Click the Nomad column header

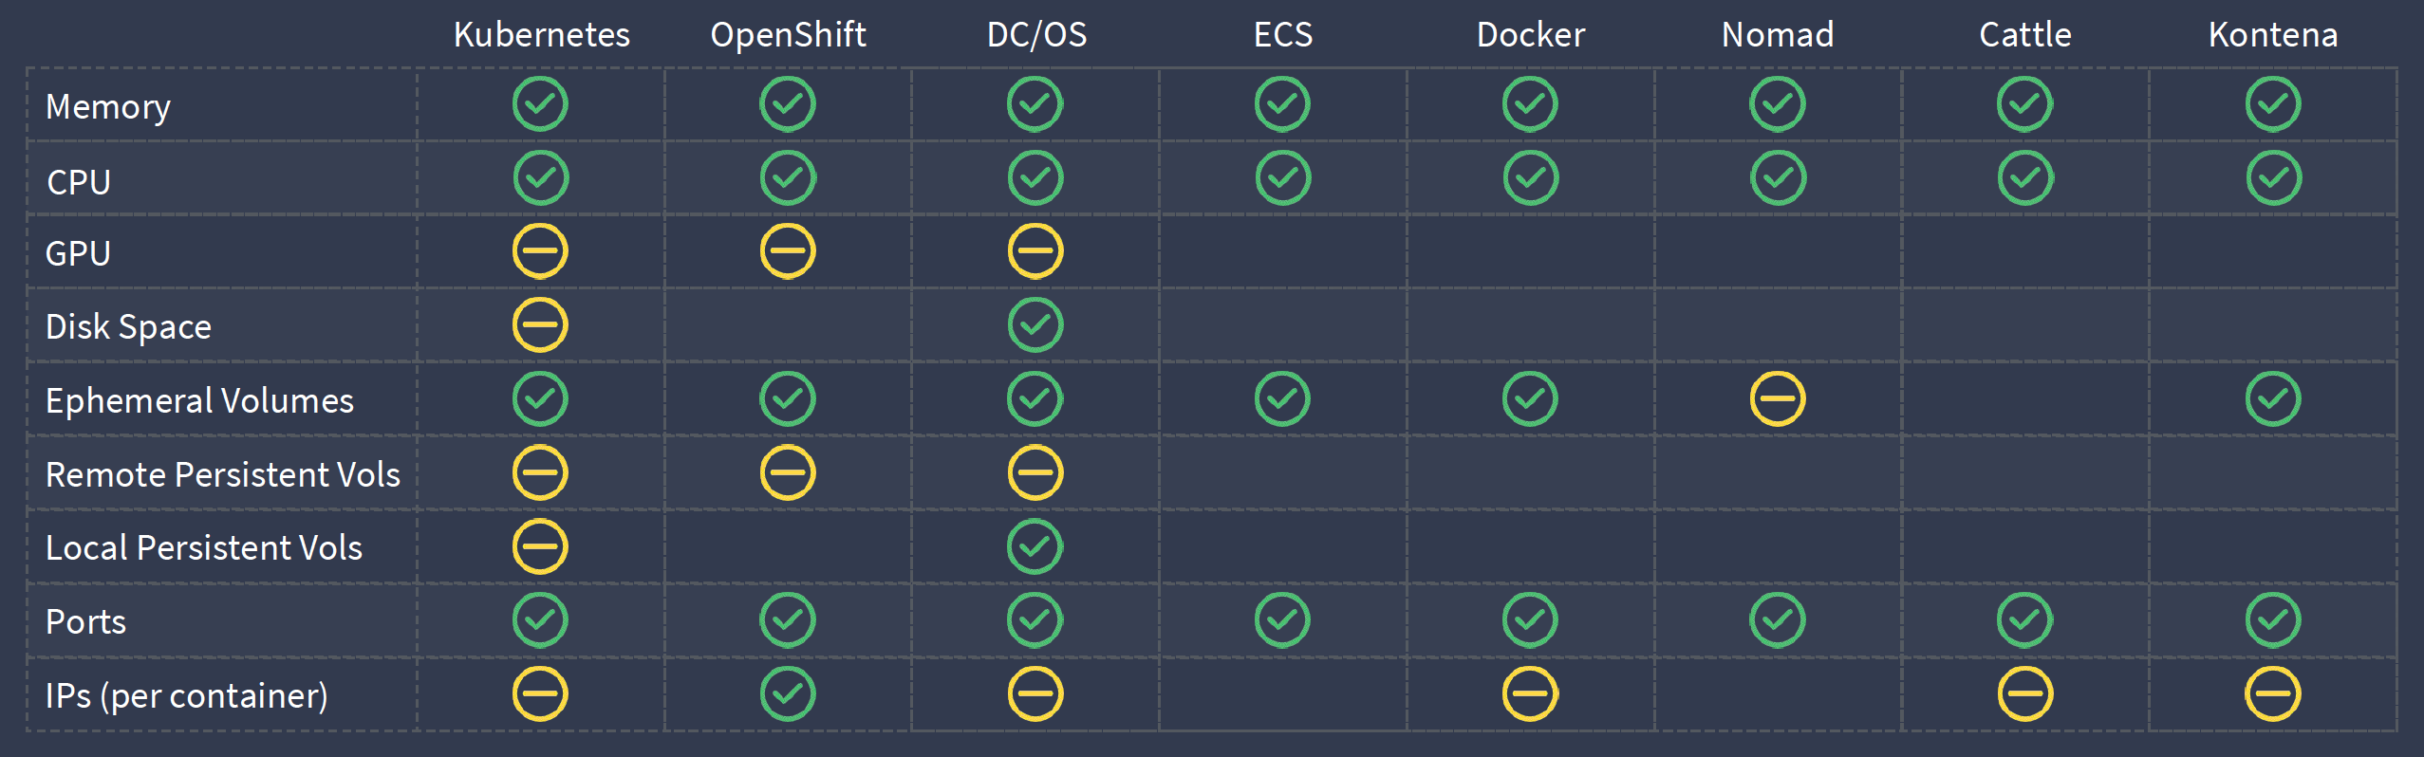[x=1778, y=35]
